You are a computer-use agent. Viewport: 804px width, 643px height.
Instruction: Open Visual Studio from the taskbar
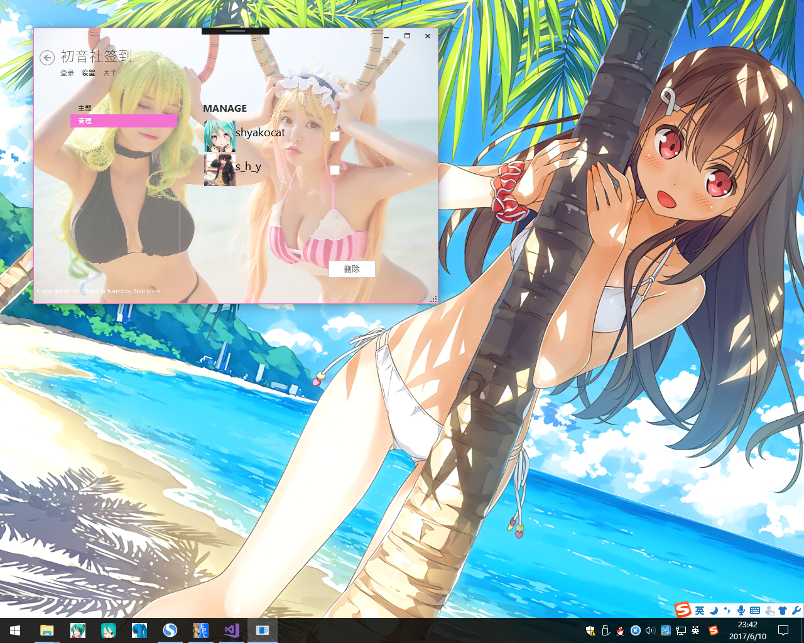click(232, 630)
